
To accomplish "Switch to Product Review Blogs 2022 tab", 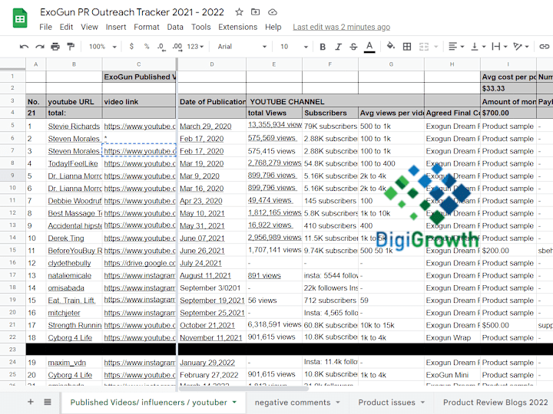I will [x=495, y=402].
